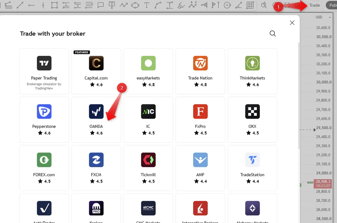Screen dimensions: 337x223
Task: Click the Kraken PRO logo
Action: [96, 208]
